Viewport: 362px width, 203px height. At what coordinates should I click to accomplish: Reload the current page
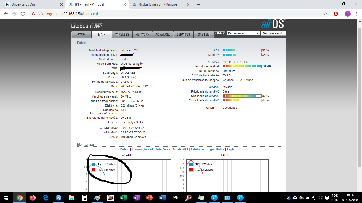23,14
